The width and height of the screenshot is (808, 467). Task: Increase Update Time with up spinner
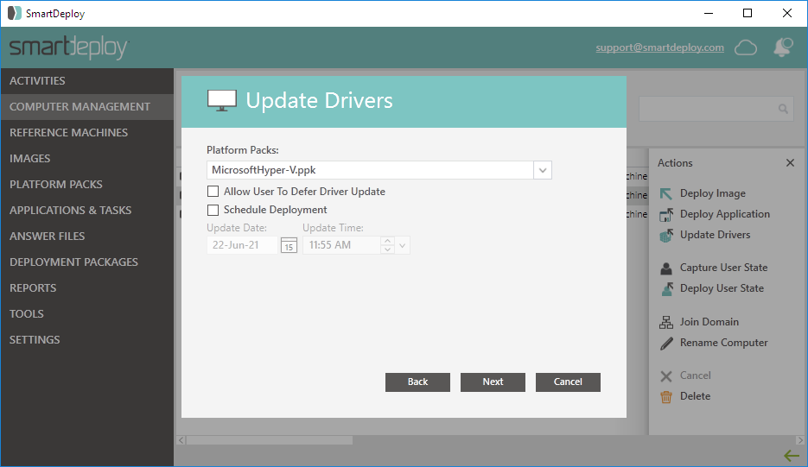pos(387,241)
